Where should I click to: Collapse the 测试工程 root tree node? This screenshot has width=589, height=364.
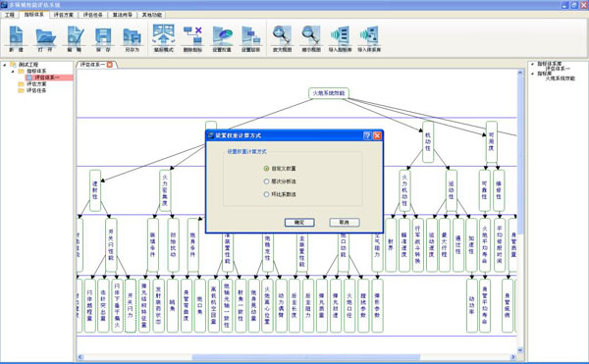pyautogui.click(x=5, y=65)
